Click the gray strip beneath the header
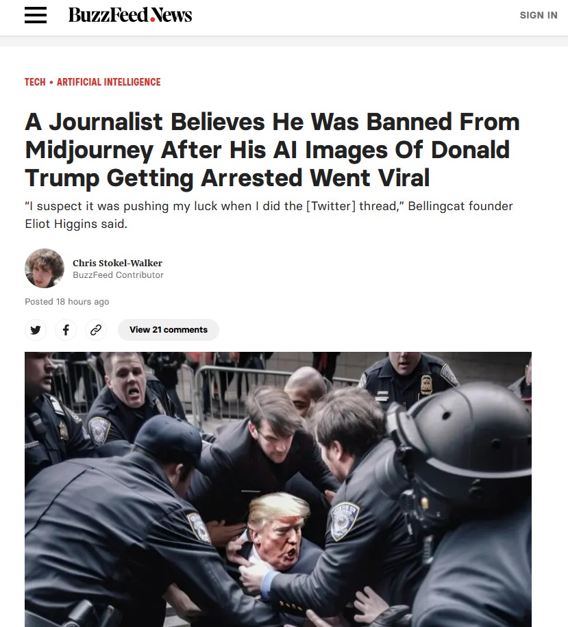This screenshot has height=627, width=568. (284, 41)
